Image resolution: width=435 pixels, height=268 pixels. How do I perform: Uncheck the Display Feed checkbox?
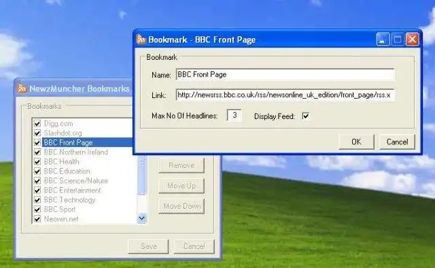(x=305, y=116)
